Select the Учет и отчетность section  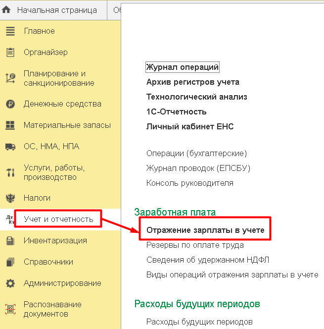pyautogui.click(x=58, y=219)
